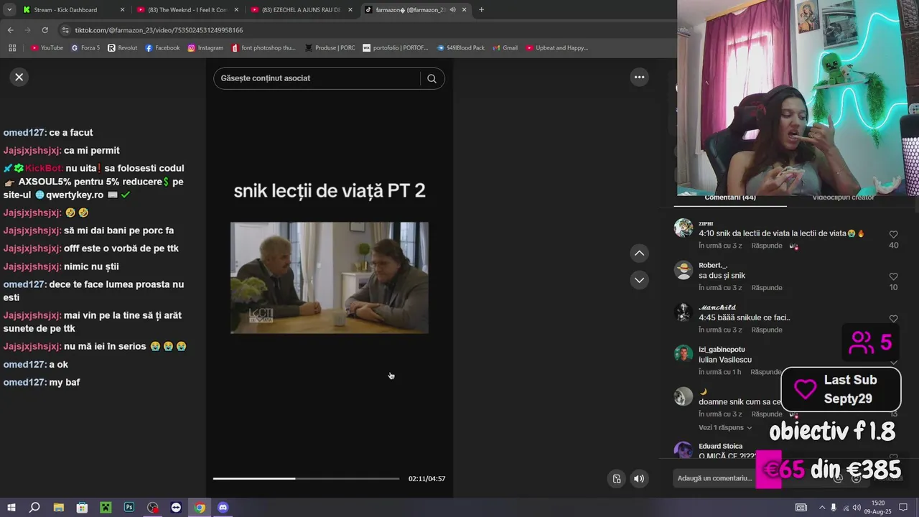Screen dimensions: 919x517
Task: Open the browser apps grid icon
Action: point(12,48)
